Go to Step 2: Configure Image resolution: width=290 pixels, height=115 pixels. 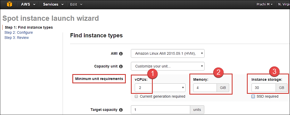tap(18, 32)
